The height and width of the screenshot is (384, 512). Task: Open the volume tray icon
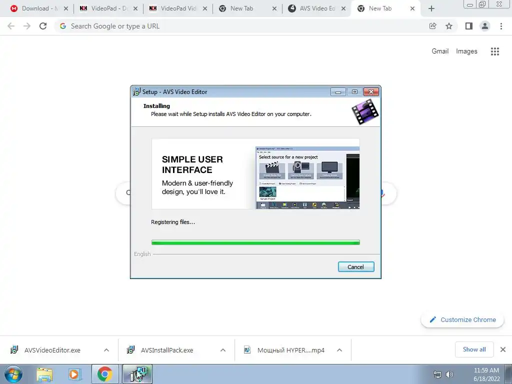pos(449,374)
